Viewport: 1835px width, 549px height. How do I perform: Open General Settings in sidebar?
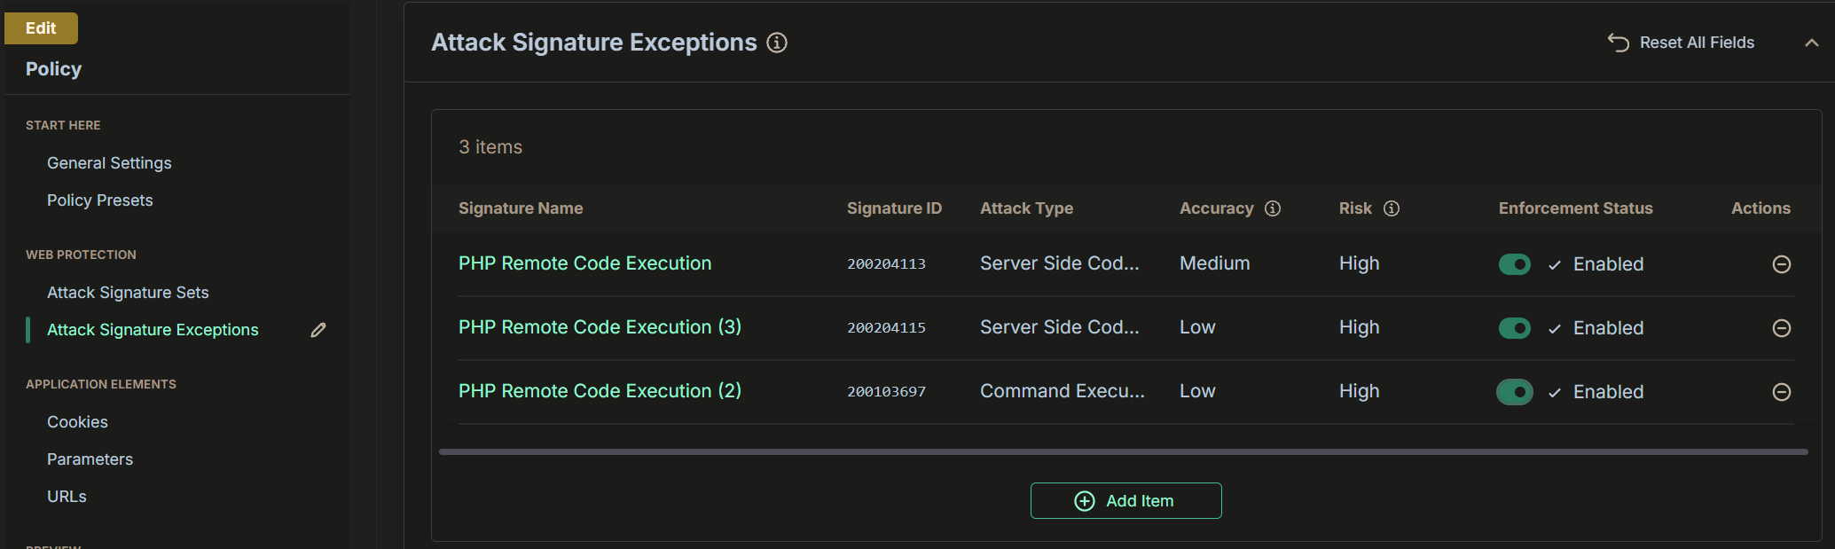109,163
